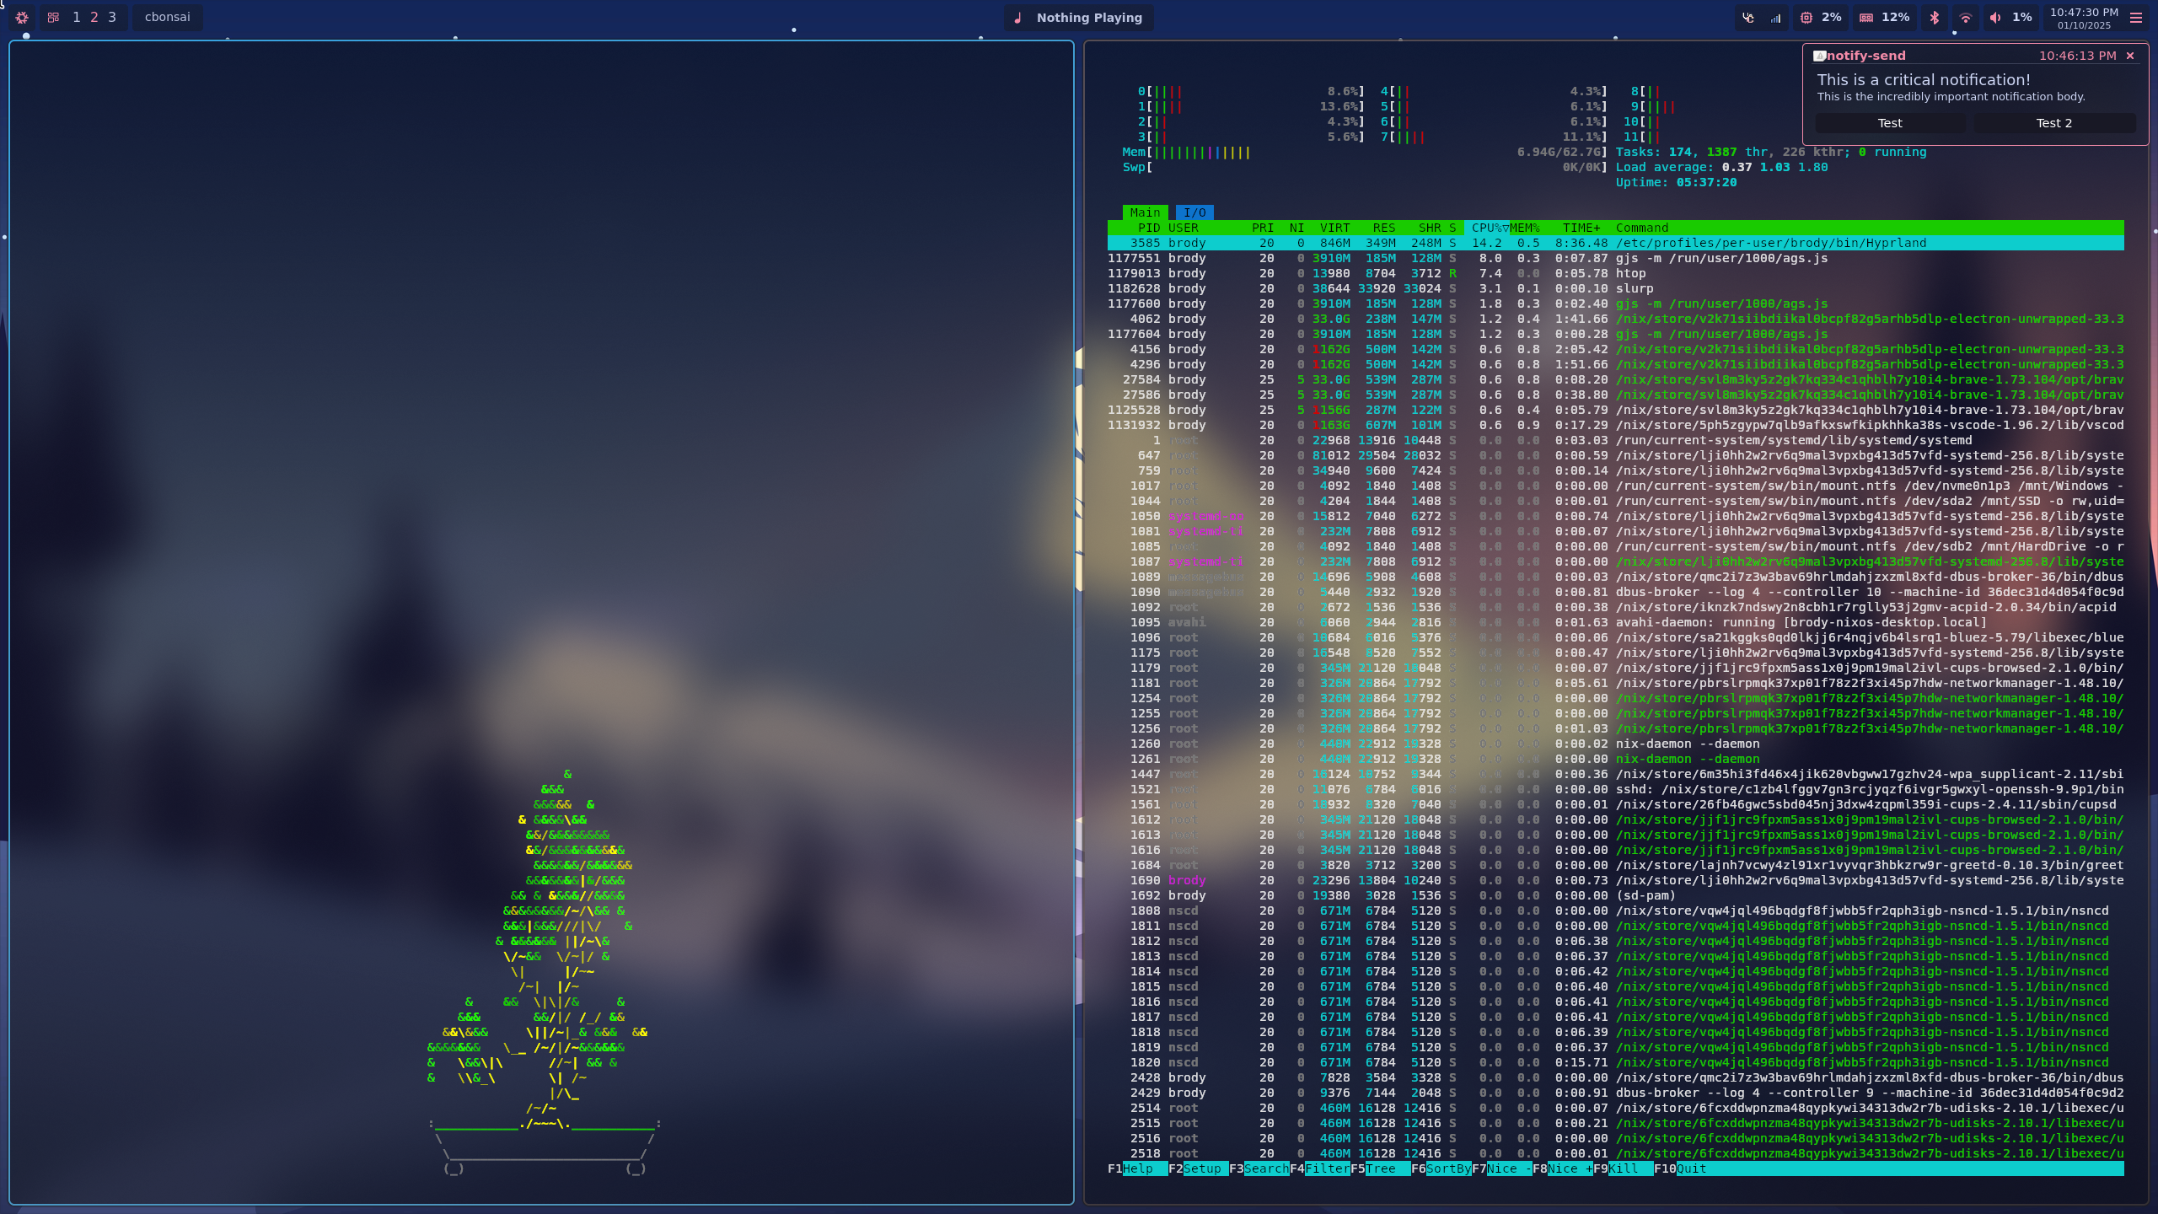Select the htop Main tab
Image resolution: width=2158 pixels, height=1214 pixels.
pyautogui.click(x=1145, y=212)
